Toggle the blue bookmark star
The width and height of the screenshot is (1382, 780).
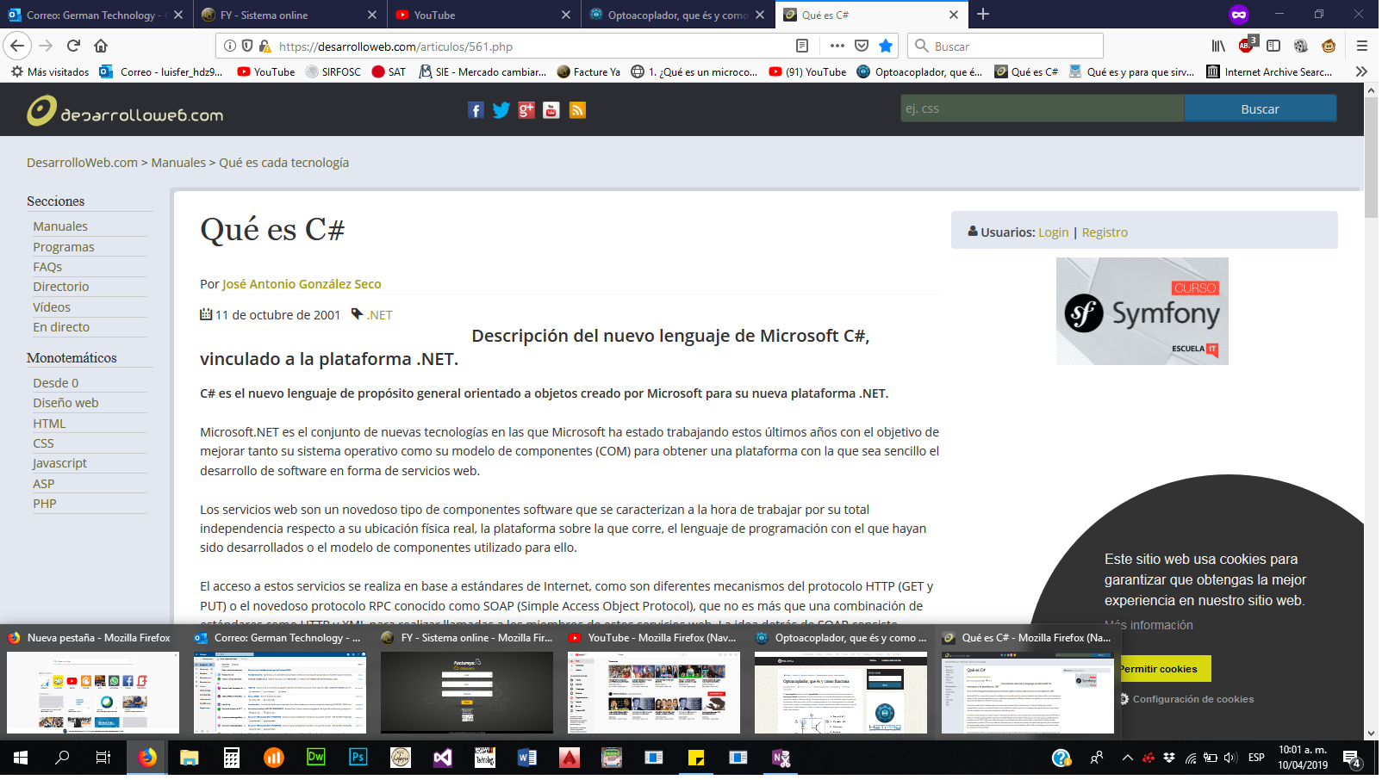coord(886,46)
